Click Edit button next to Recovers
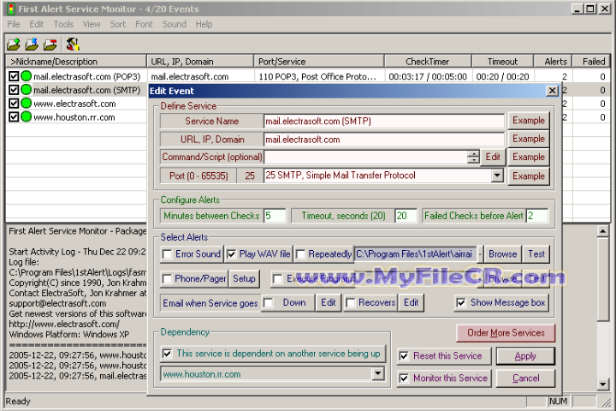616x411 pixels. click(411, 303)
